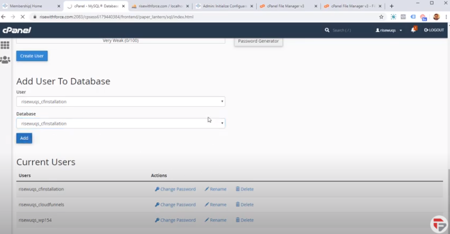450x234 pixels.
Task: Open the apps grid sidebar icon
Action: pos(5,45)
